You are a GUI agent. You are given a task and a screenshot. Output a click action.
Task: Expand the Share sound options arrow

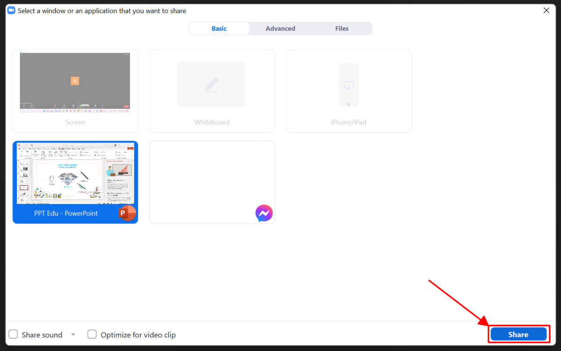[73, 334]
